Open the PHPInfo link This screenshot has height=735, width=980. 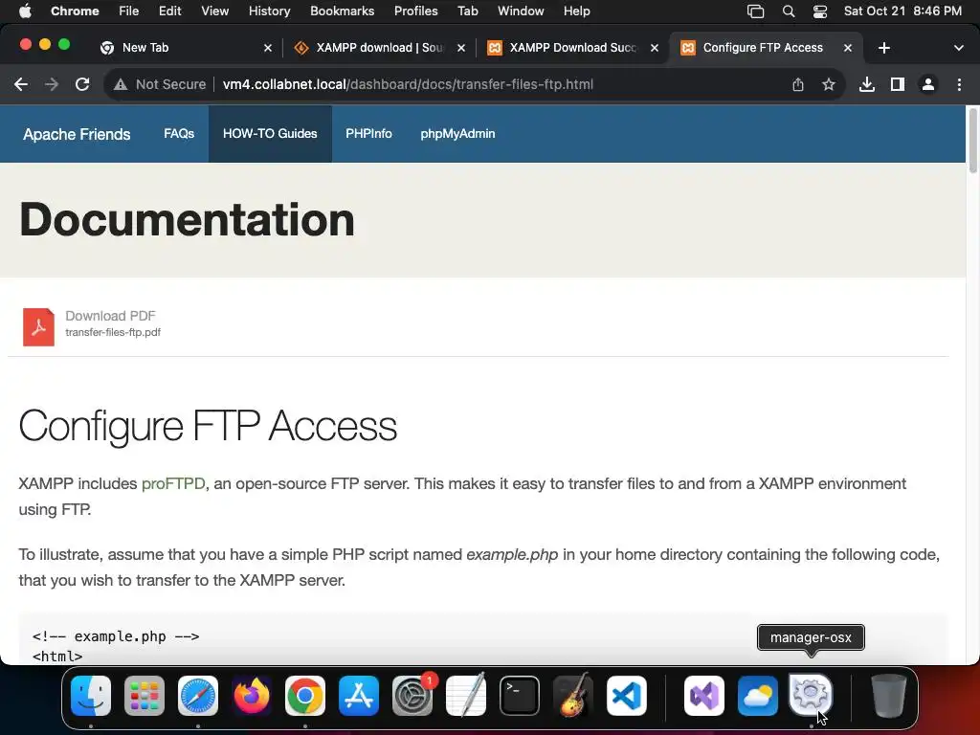click(x=368, y=134)
